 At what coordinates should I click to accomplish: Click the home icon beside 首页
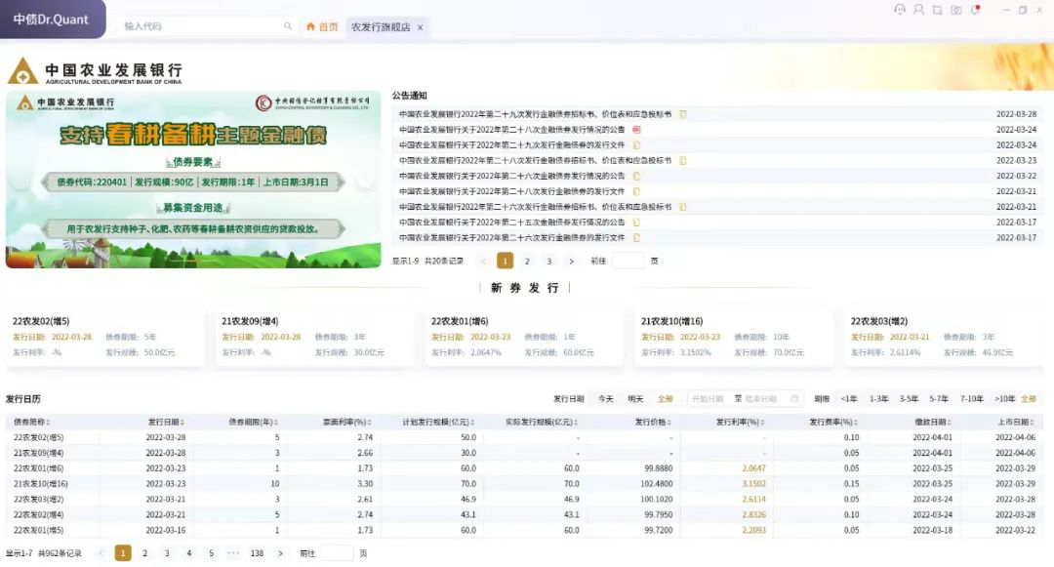point(310,27)
